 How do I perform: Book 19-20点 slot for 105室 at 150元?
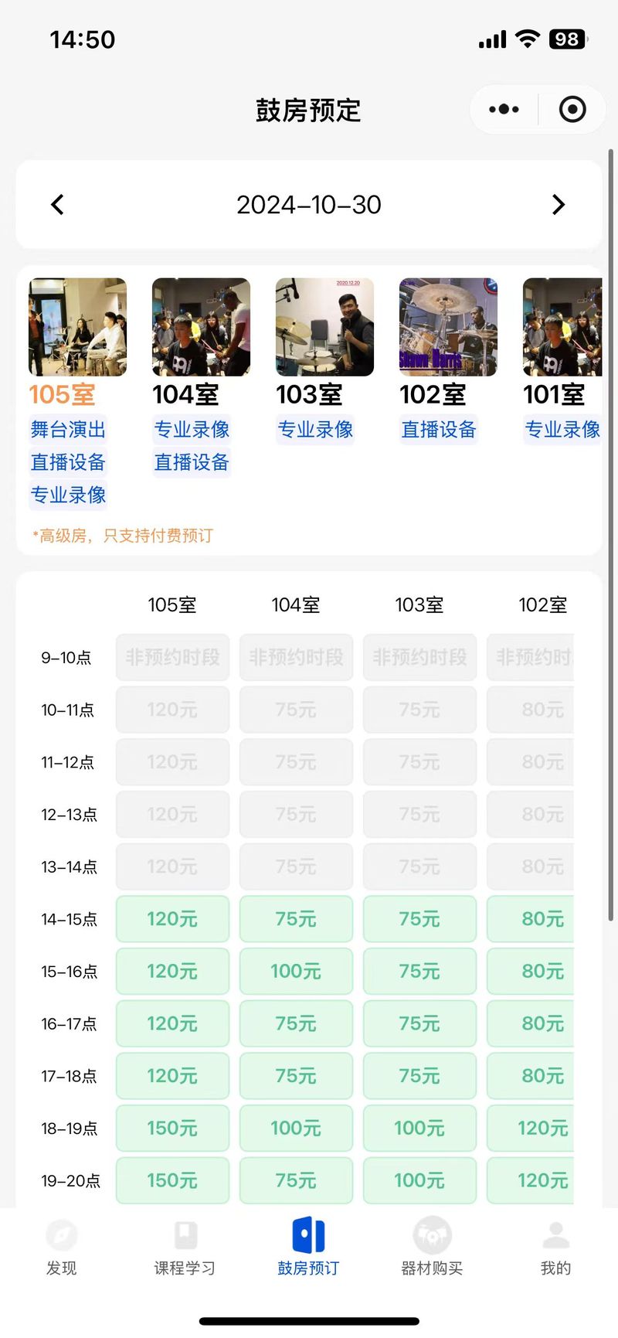pyautogui.click(x=172, y=1181)
